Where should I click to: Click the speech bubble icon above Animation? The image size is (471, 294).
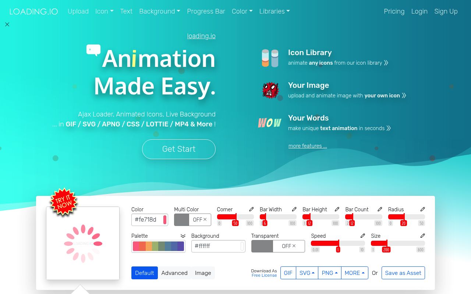pos(93,49)
